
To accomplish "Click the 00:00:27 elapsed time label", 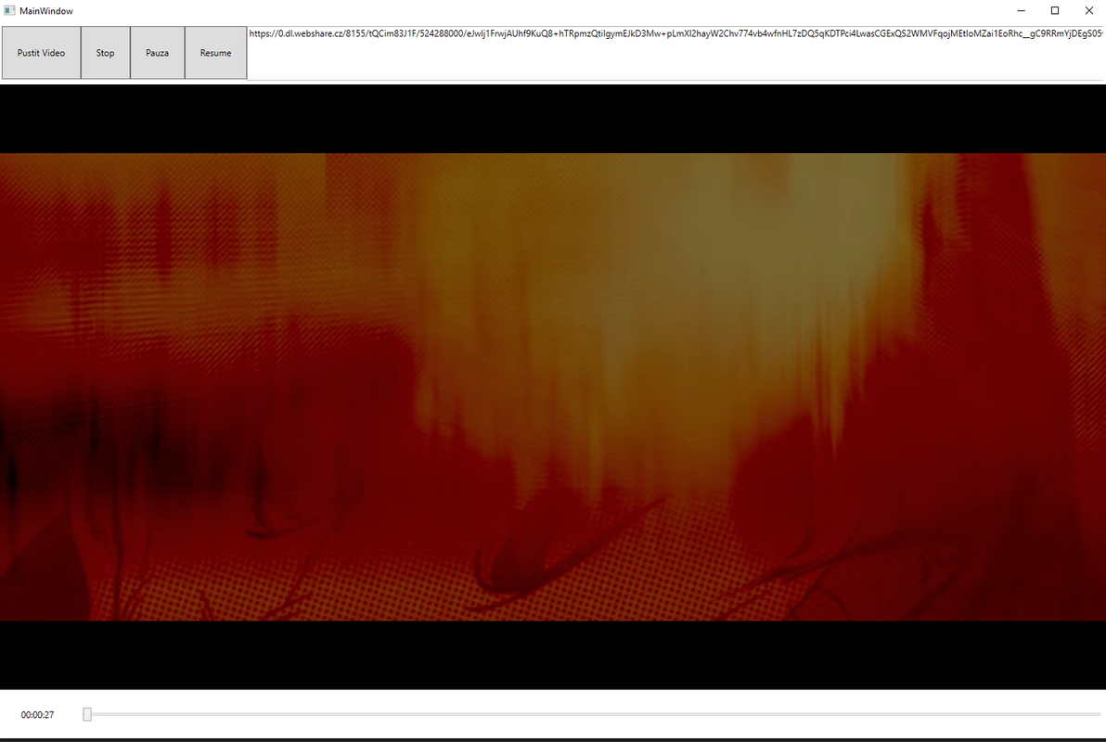I will 37,714.
